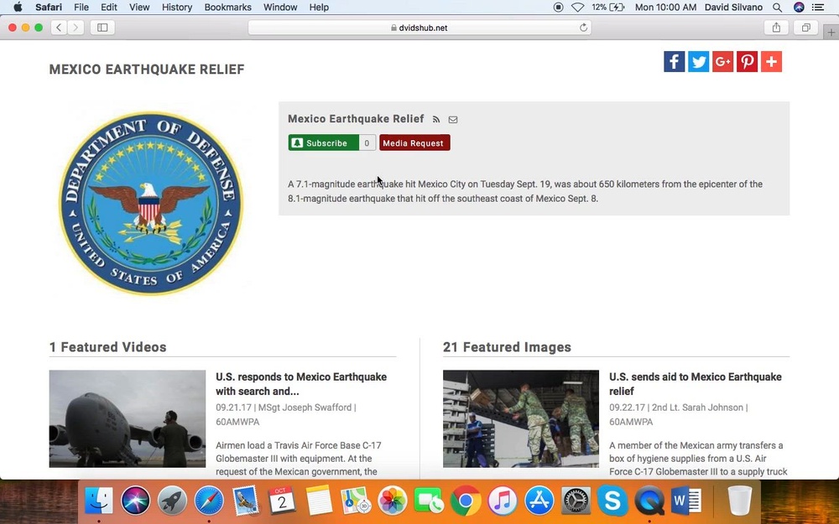Image resolution: width=839 pixels, height=524 pixels.
Task: Share the page via the Facebook icon
Action: [x=674, y=61]
